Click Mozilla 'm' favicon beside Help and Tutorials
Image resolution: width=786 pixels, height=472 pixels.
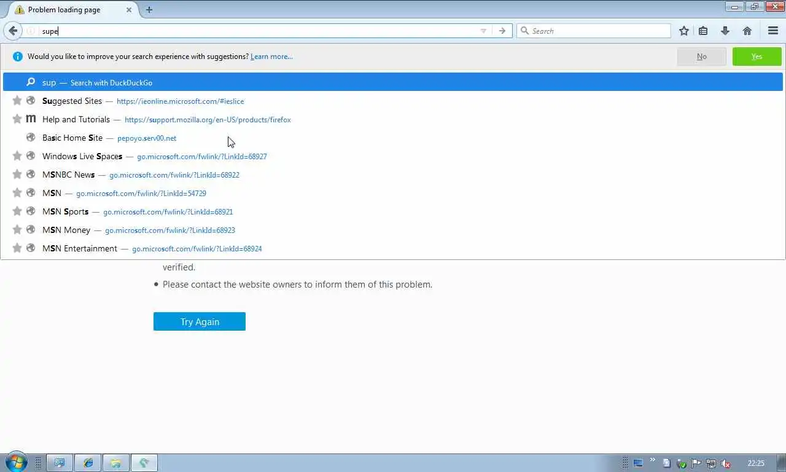click(31, 119)
